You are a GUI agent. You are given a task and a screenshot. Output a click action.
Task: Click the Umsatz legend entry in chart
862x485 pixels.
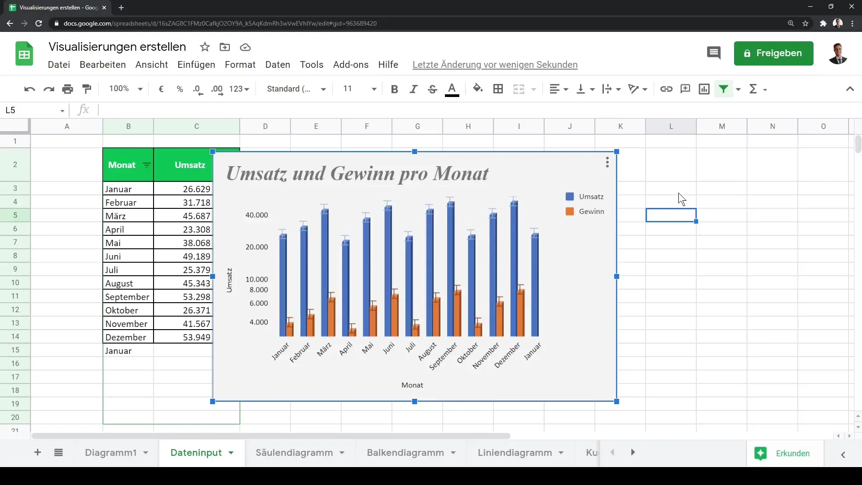pos(585,197)
